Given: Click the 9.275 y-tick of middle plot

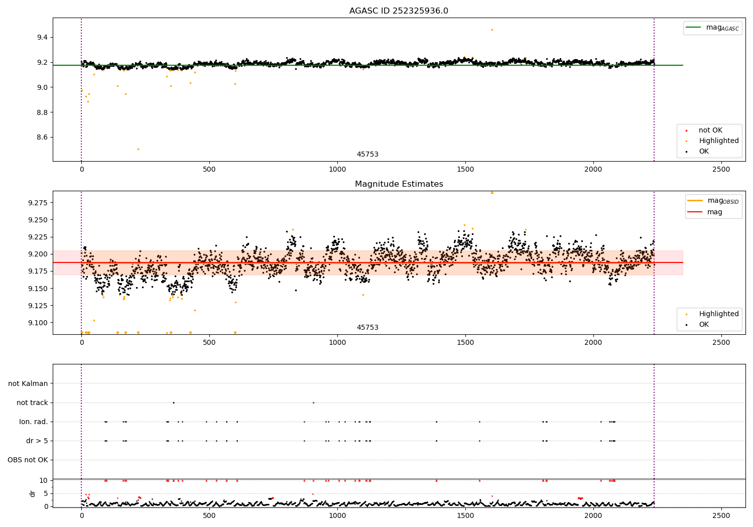Looking at the screenshot, I should [x=38, y=203].
